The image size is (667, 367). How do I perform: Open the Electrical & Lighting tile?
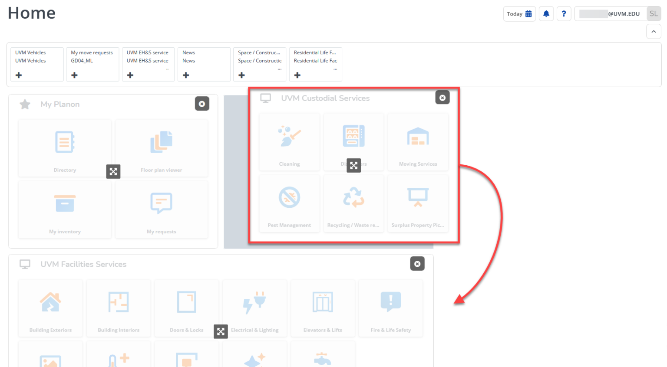[x=255, y=308]
